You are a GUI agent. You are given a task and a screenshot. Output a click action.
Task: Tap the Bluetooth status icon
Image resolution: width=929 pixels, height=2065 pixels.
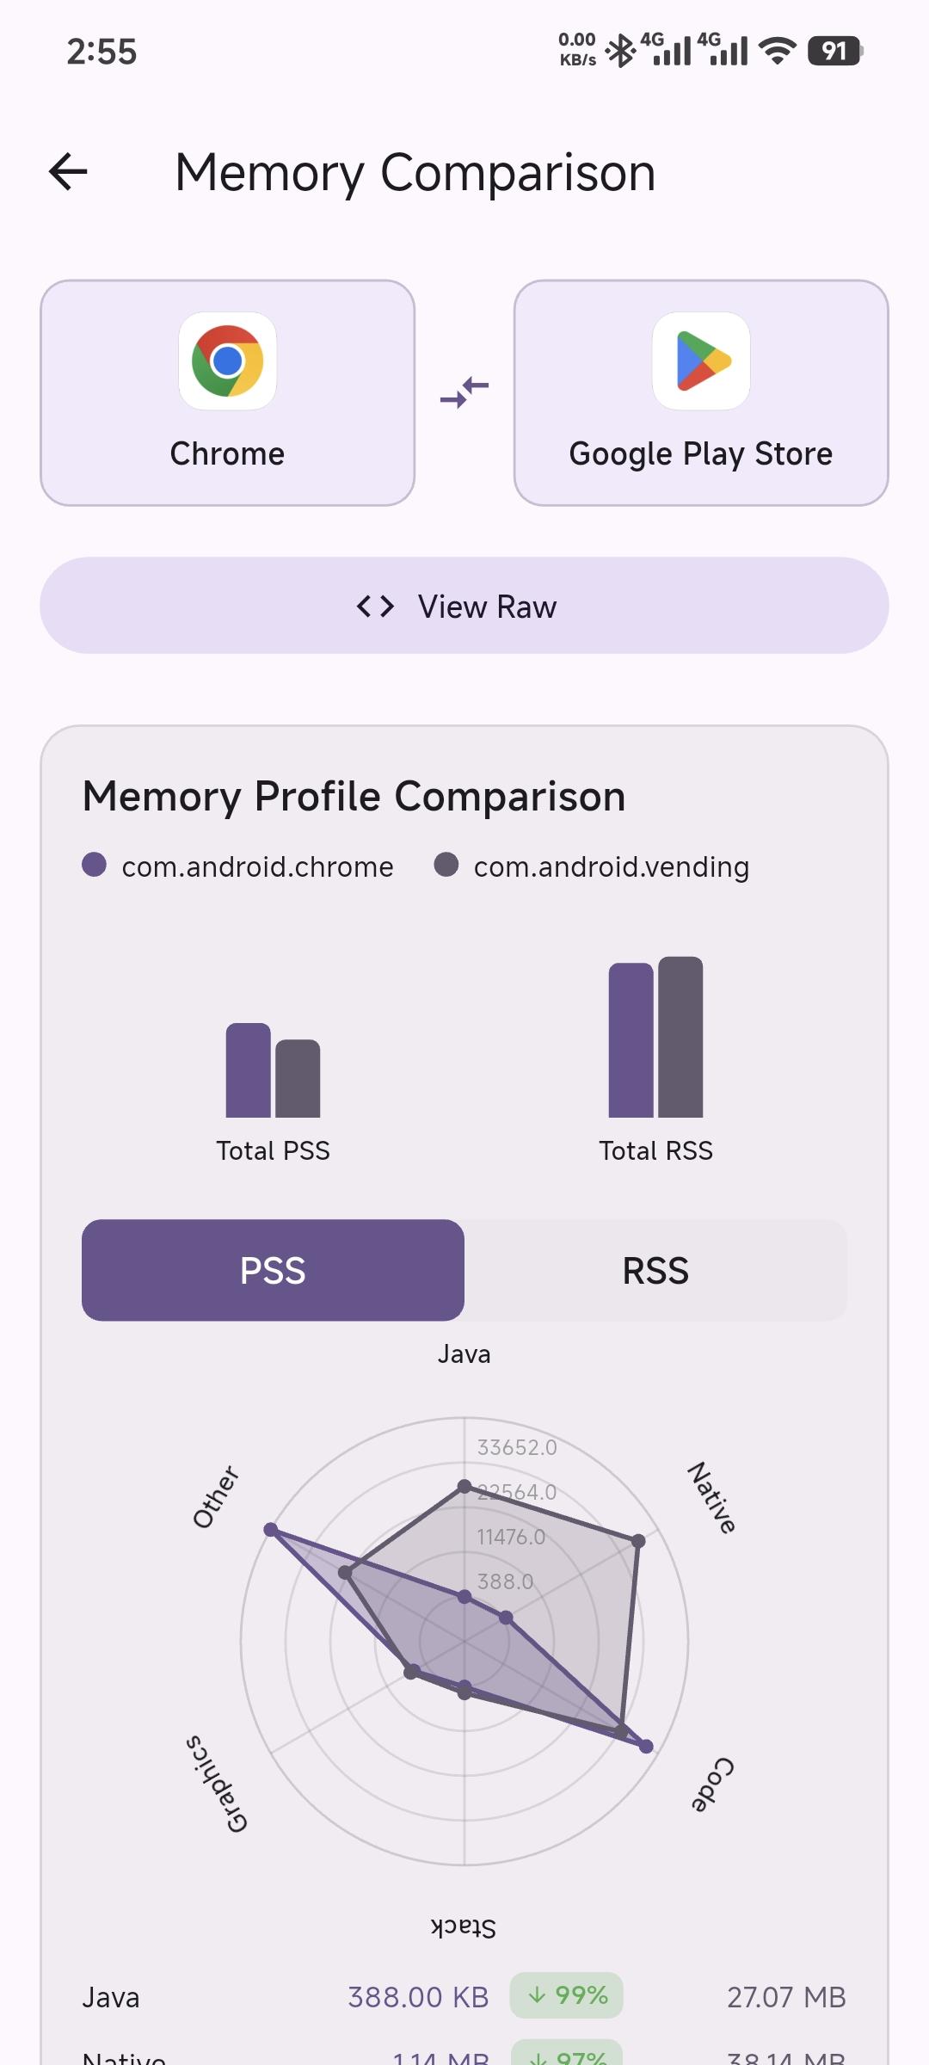619,52
